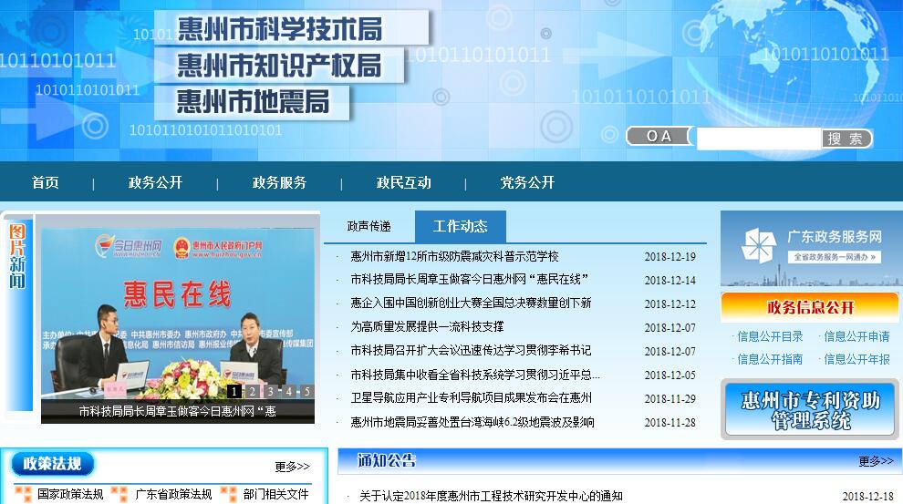This screenshot has height=504, width=903.
Task: Open the 广东政务服务网 banner
Action: click(810, 249)
